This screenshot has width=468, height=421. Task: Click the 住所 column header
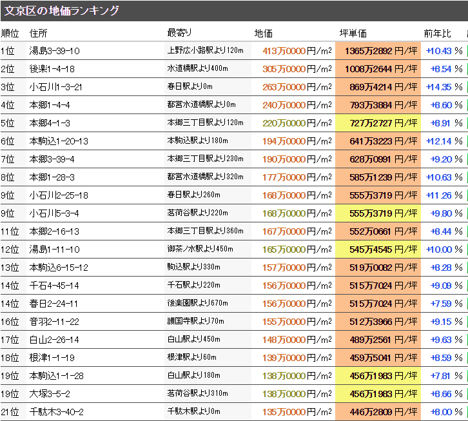click(x=39, y=34)
